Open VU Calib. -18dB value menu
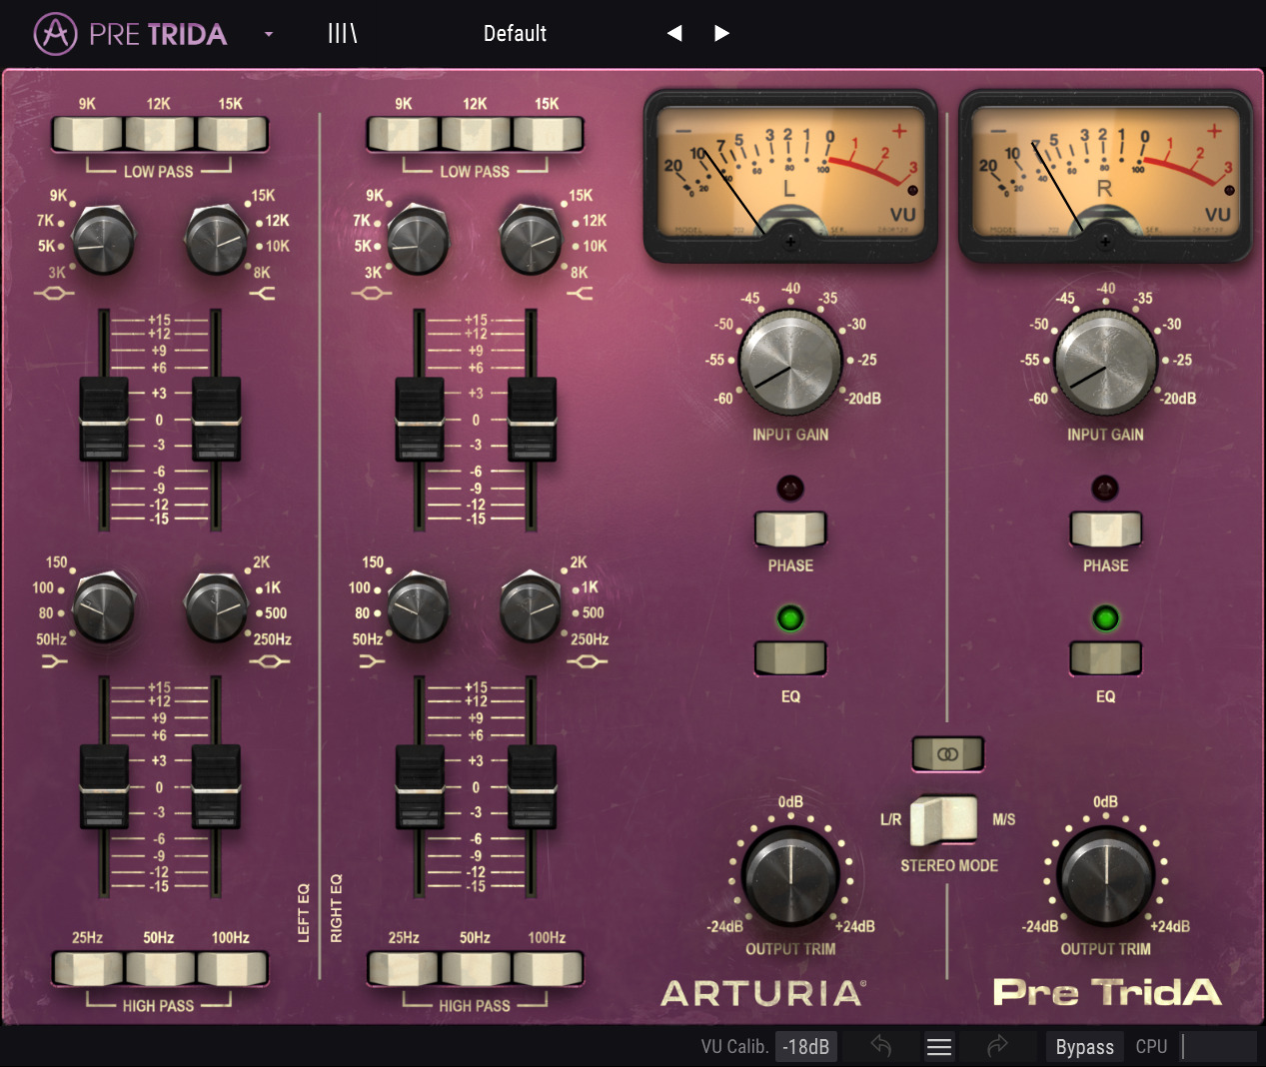Screen dimensions: 1266x1067 tap(806, 1046)
